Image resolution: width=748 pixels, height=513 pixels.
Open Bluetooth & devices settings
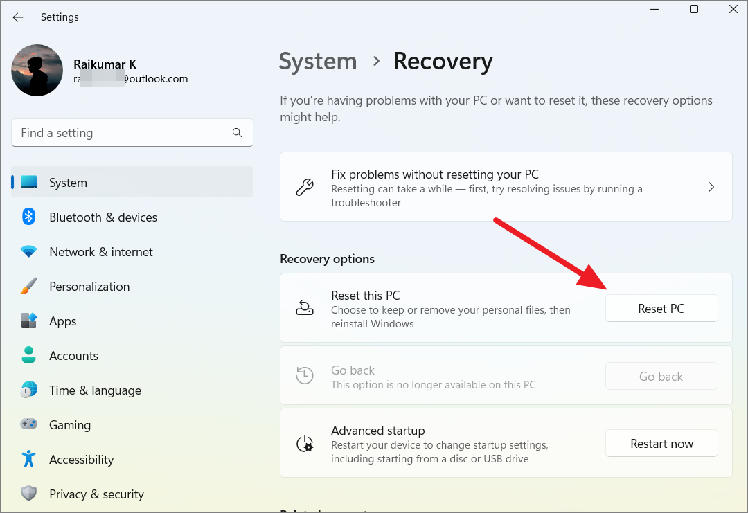pos(132,217)
